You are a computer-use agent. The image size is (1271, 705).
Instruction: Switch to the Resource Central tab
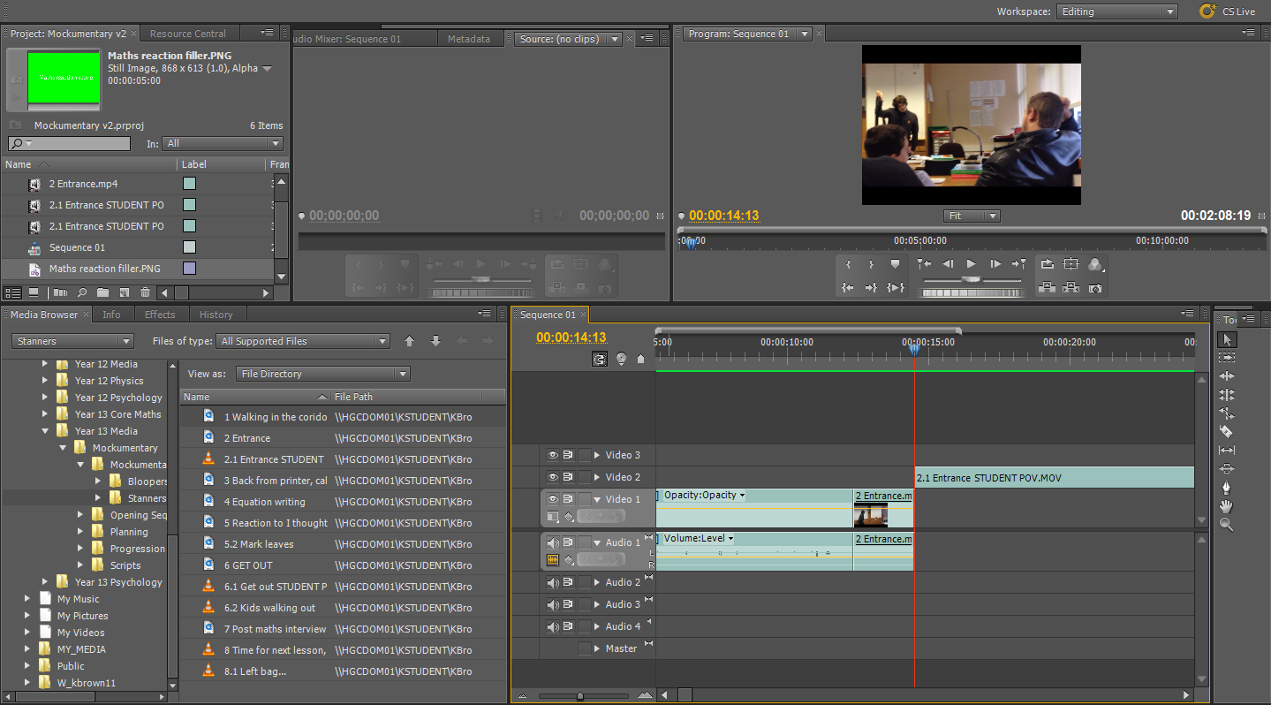pyautogui.click(x=188, y=34)
